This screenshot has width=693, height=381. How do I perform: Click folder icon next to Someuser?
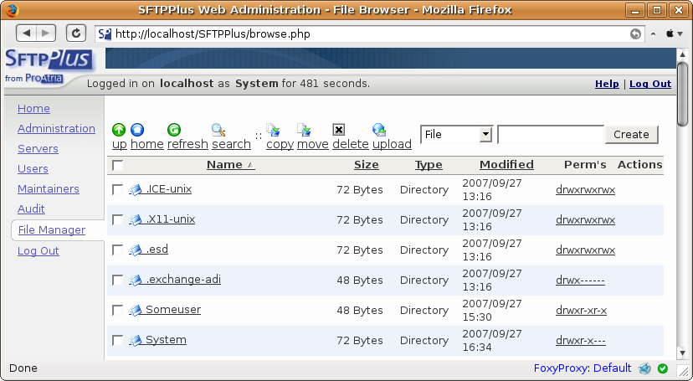point(136,311)
